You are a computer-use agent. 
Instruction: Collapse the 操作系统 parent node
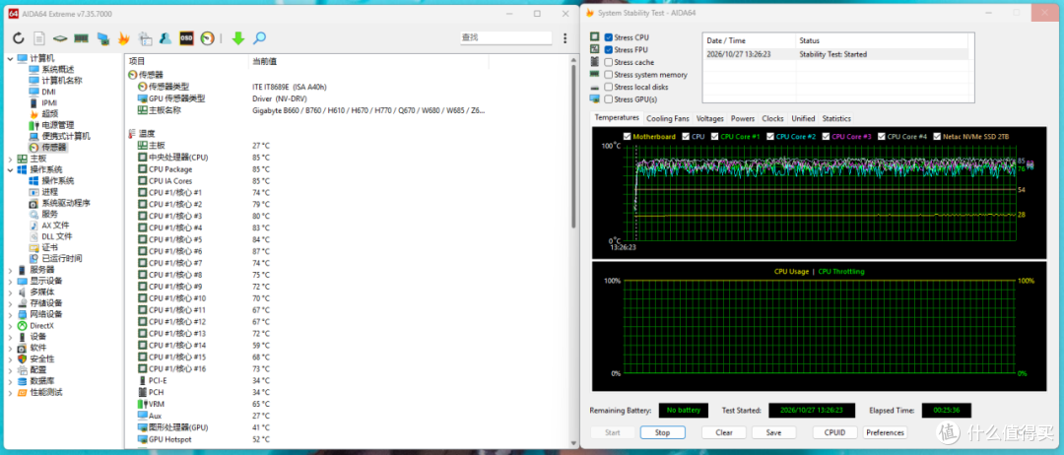coord(10,169)
